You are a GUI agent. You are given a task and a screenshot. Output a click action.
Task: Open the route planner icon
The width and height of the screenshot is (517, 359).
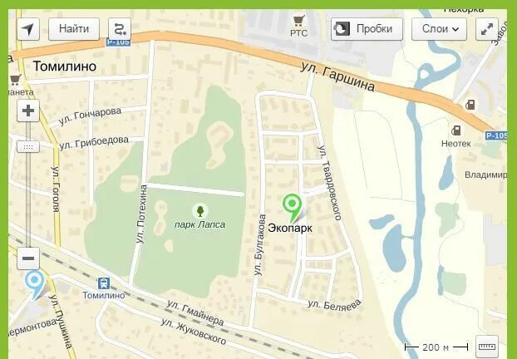click(x=120, y=29)
